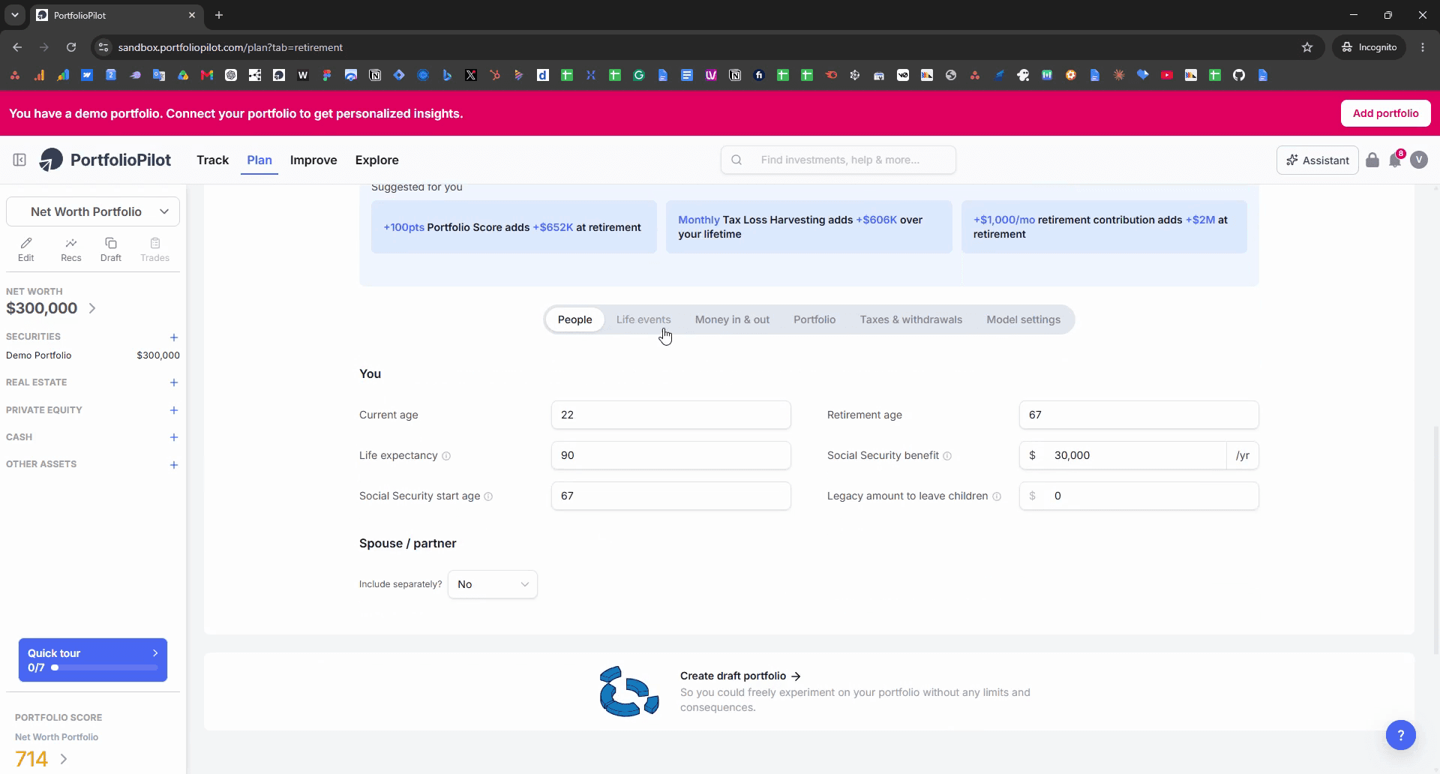
Task: Add Other Assets plus icon
Action: click(174, 465)
